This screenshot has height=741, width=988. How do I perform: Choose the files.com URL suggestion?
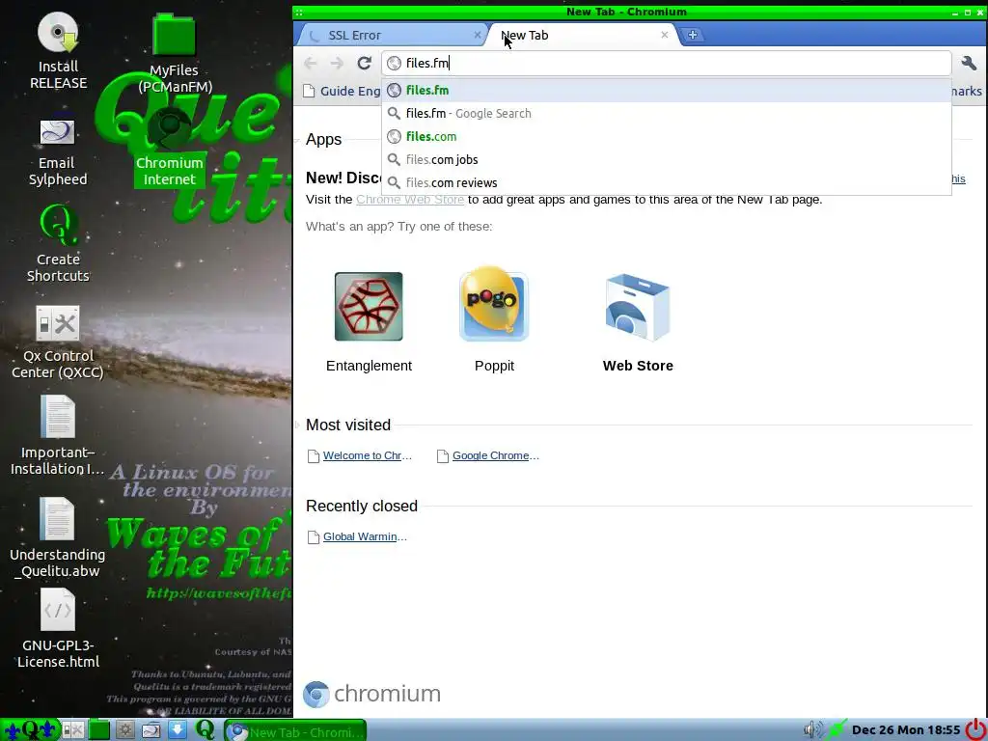point(666,137)
